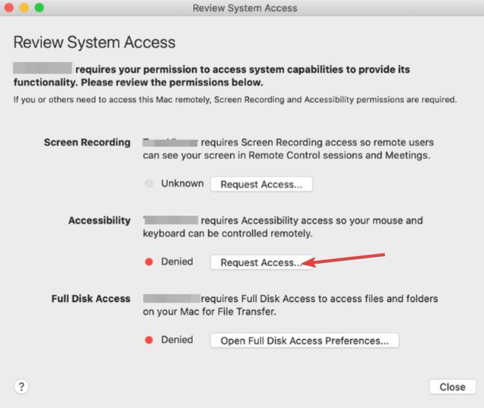Click the Unknown status text
The height and width of the screenshot is (408, 484).
(183, 183)
